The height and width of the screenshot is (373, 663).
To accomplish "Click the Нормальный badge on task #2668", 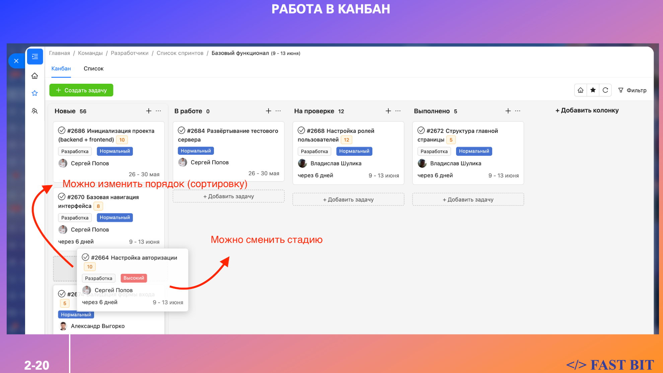I will [x=354, y=151].
